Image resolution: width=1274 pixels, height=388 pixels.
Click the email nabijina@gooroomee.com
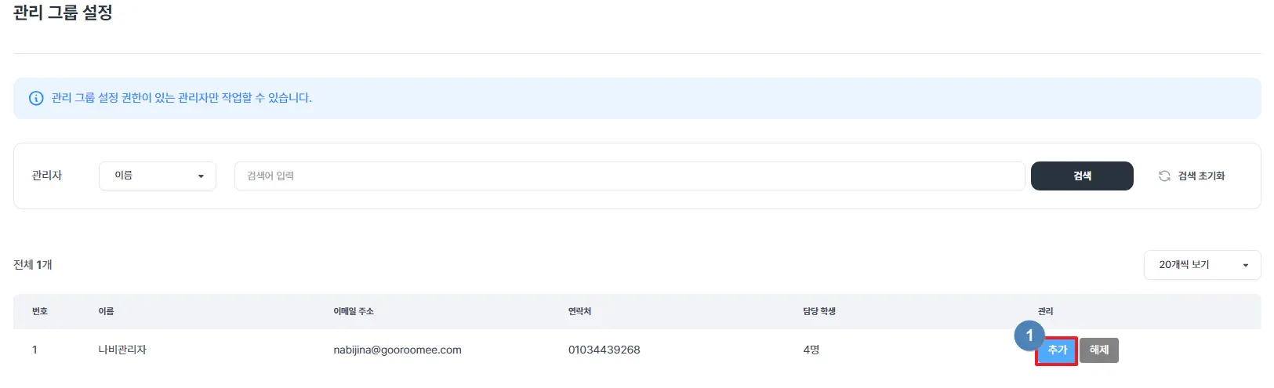pyautogui.click(x=397, y=350)
